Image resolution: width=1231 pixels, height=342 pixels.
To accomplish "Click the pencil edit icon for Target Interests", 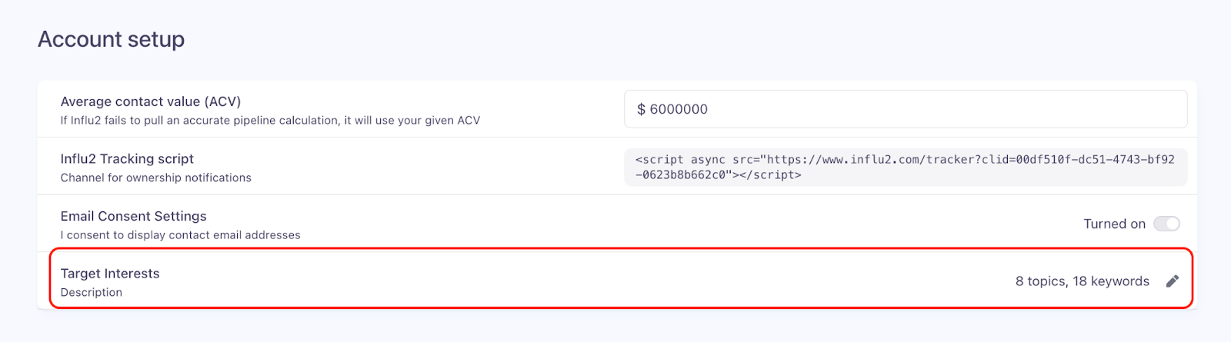I will tap(1172, 281).
